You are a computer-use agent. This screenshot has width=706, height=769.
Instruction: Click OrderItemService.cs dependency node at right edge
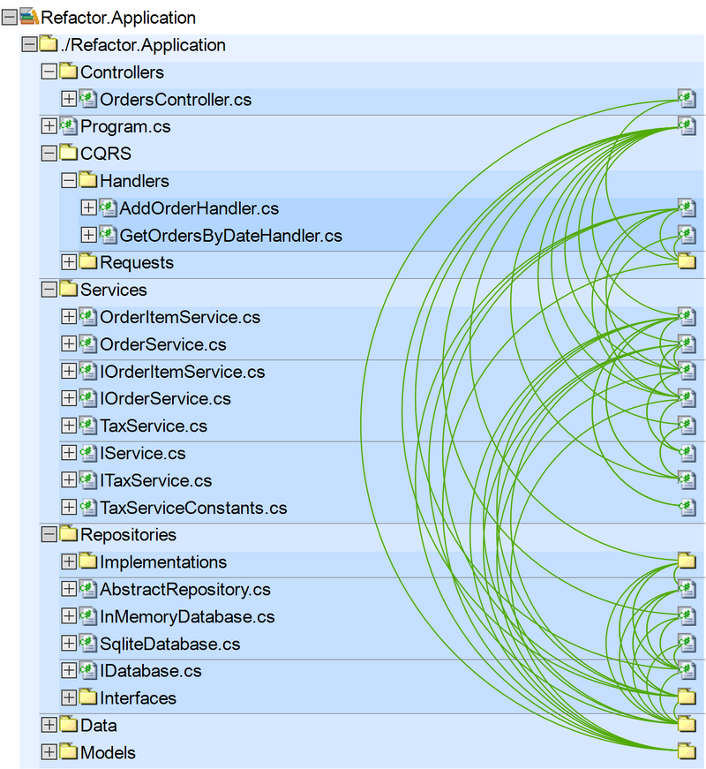point(687,316)
